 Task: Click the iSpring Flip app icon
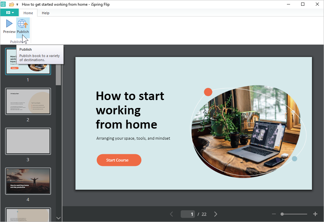3,4
